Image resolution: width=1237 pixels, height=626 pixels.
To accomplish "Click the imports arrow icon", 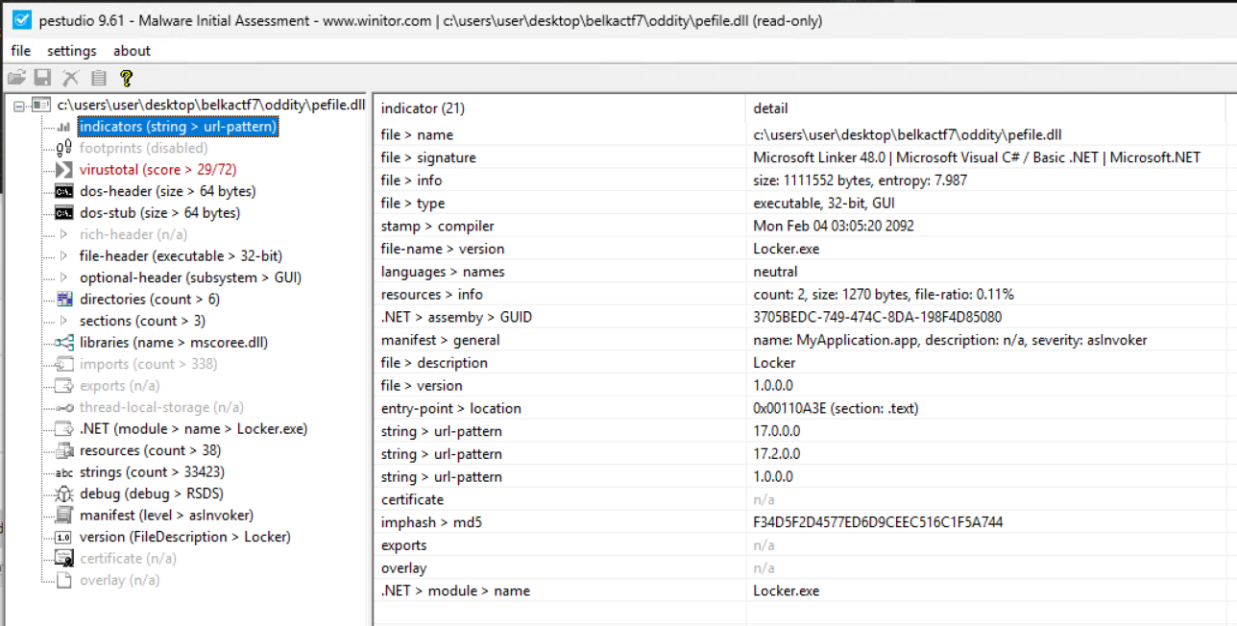I will (63, 364).
